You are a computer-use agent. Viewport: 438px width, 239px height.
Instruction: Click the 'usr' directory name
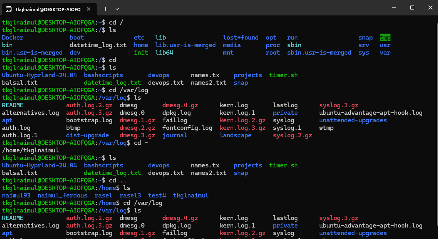pyautogui.click(x=385, y=45)
